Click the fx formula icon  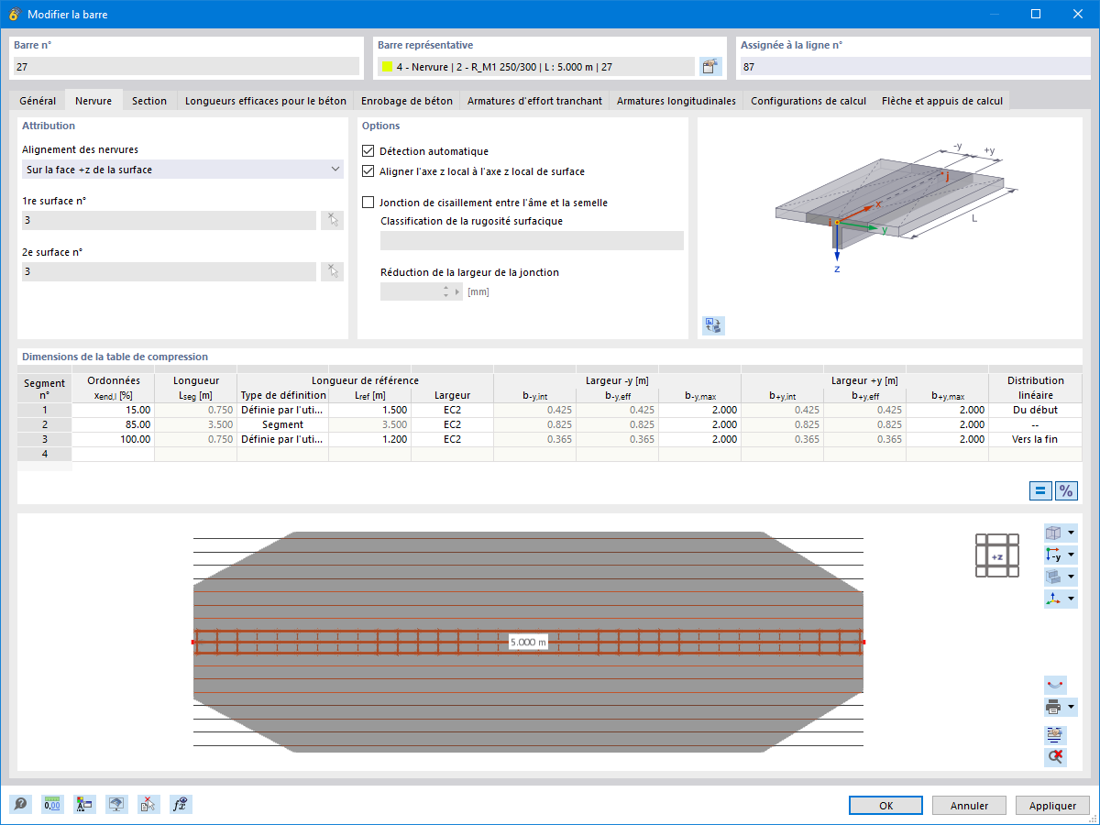click(181, 805)
